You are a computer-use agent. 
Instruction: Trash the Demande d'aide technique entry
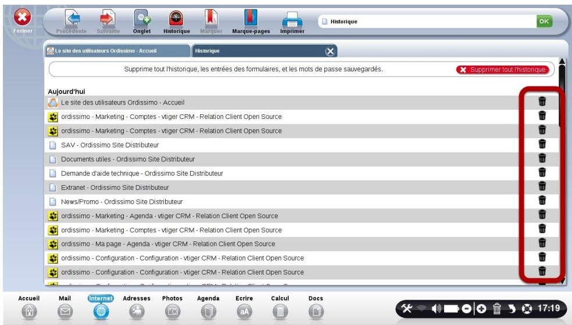tap(542, 172)
